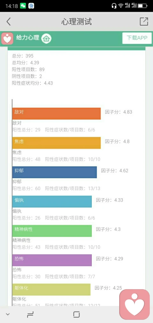Tap the 给力心理 brand title
This screenshot has width=153, height=323.
click(x=28, y=38)
